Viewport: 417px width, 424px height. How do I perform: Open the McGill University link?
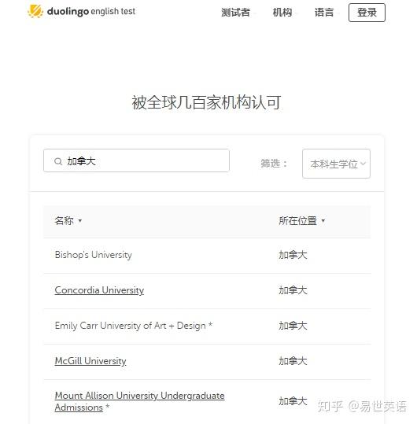coord(90,361)
